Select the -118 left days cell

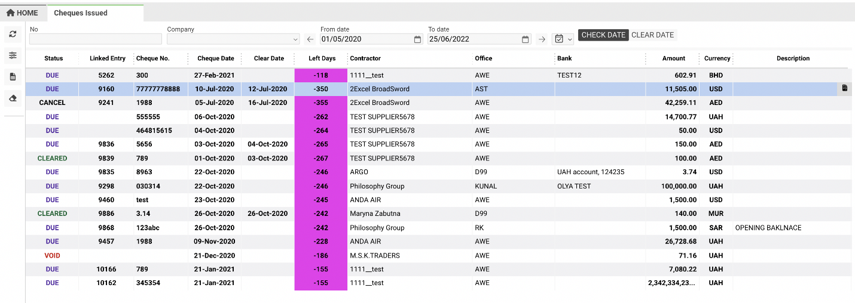click(x=321, y=75)
